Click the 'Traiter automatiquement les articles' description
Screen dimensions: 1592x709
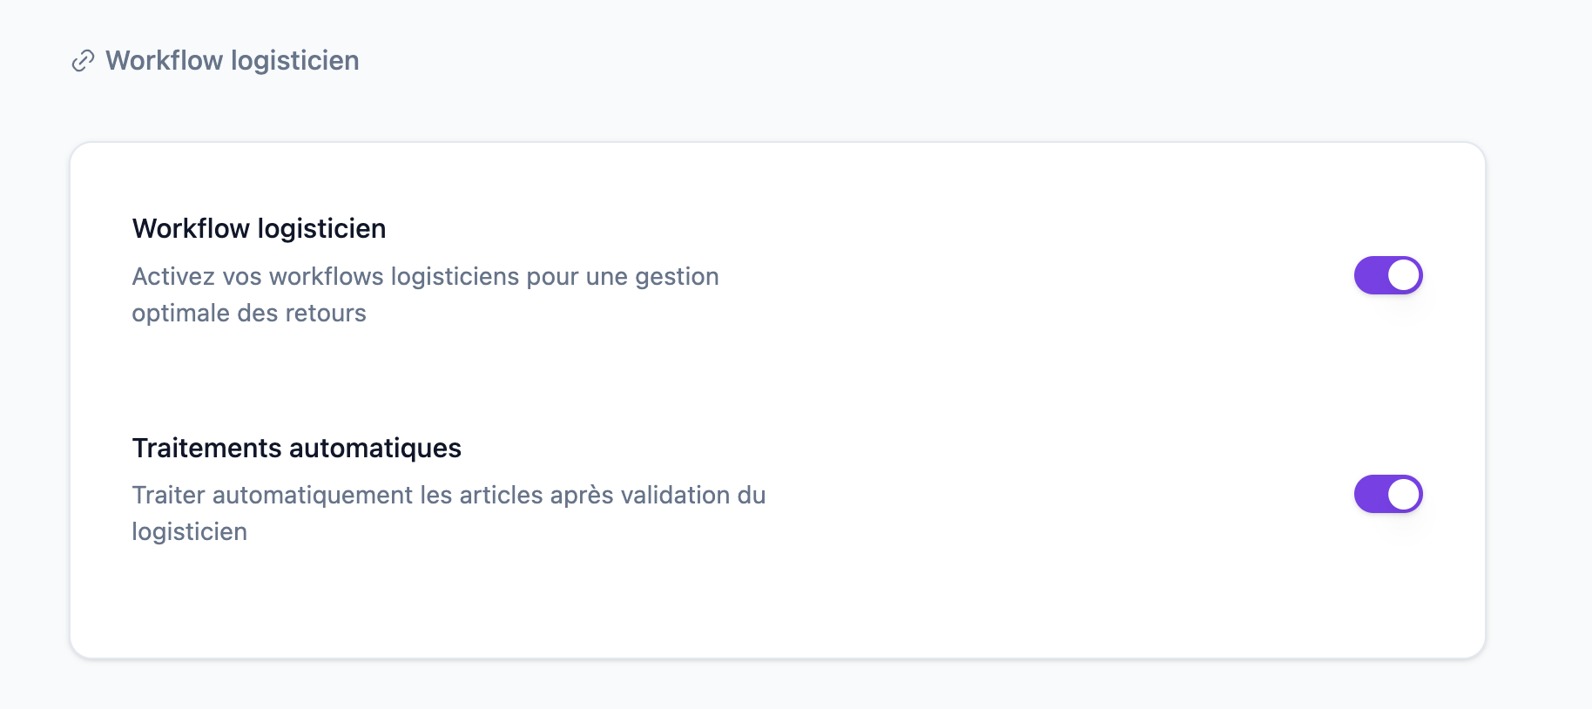tap(449, 513)
